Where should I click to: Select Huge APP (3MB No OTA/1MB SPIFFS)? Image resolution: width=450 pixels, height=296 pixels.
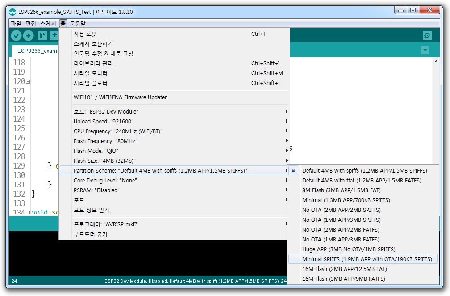pos(363,249)
